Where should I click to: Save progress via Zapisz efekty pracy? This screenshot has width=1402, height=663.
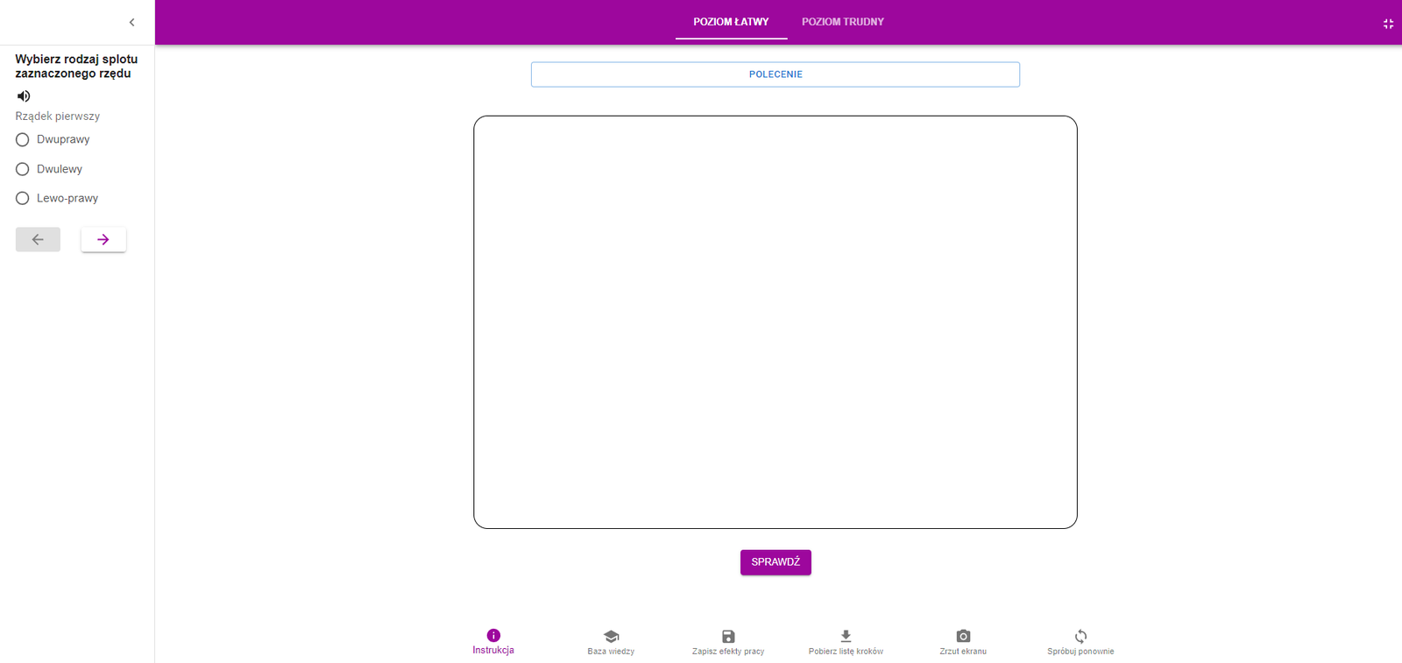[728, 637]
